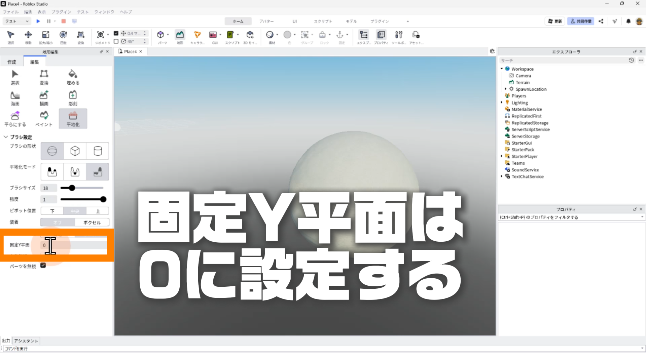
Task: Collapse the Workspace tree node
Action: coord(502,69)
